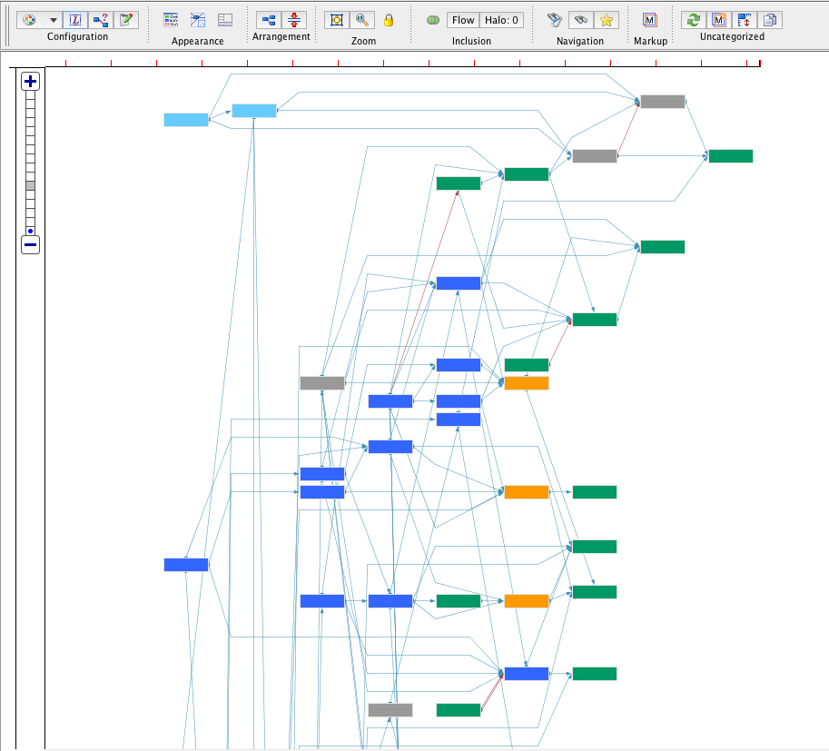Select the orange node beside green node
Viewport: 829px width, 751px height.
point(527,492)
